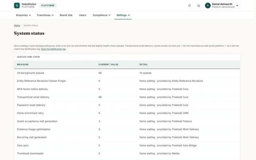Click the Quote acceptance visit generation row
This screenshot has height=160, width=256.
click(x=127, y=121)
